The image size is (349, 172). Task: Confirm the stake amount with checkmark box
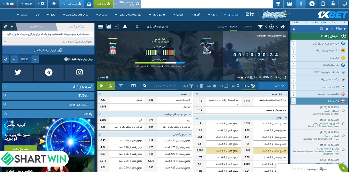(6, 59)
